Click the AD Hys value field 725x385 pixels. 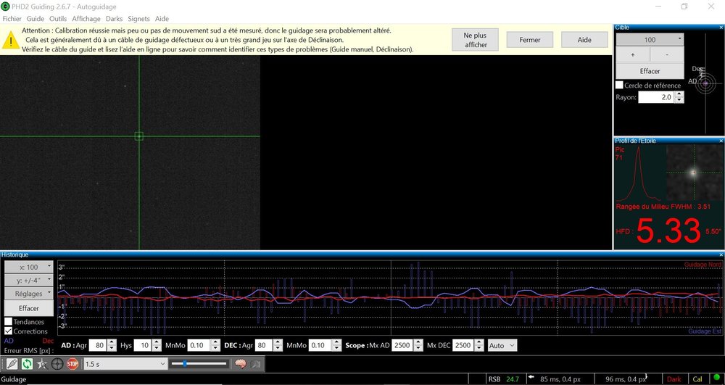tap(144, 345)
